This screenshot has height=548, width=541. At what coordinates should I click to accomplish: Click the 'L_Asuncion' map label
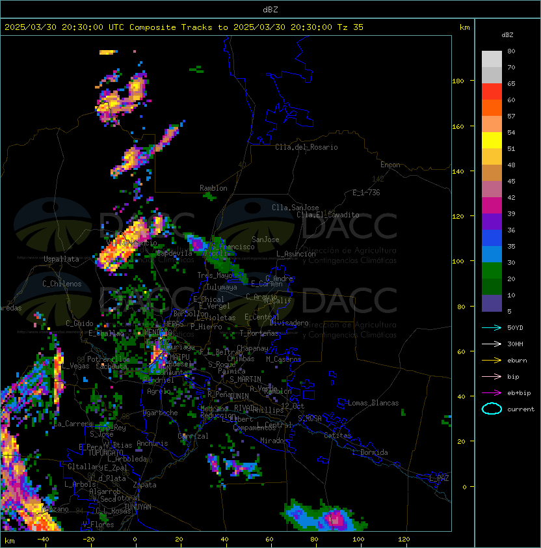tap(296, 254)
